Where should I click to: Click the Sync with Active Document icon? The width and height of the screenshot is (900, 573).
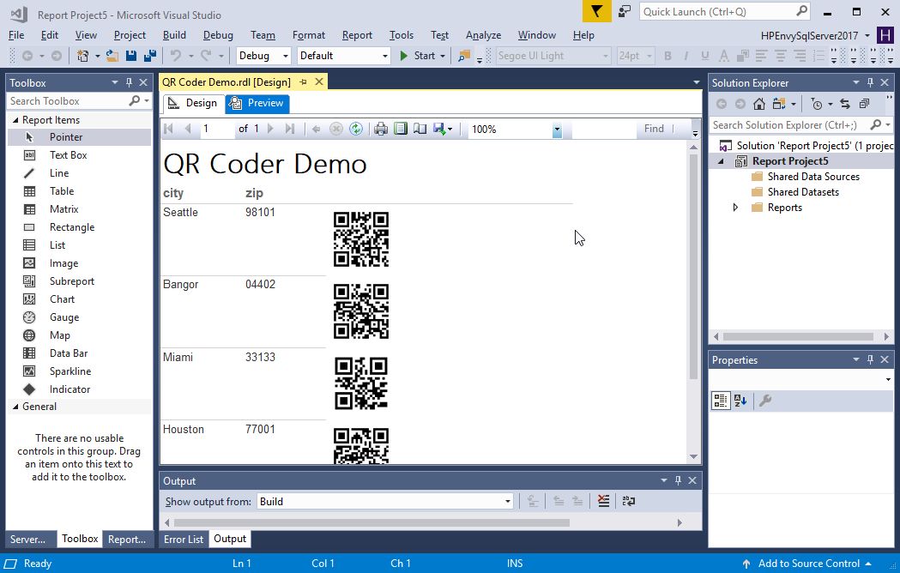click(x=845, y=104)
